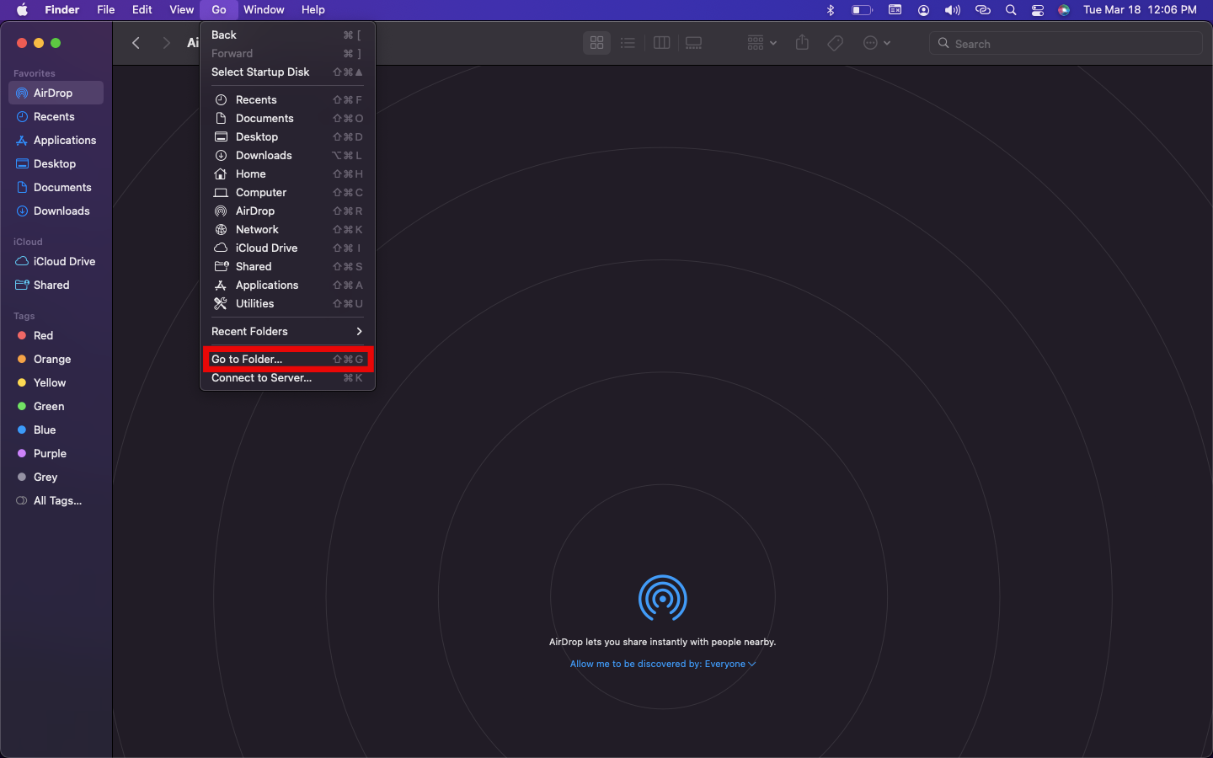Choose Shared from the Go menu
Image resolution: width=1213 pixels, height=758 pixels.
pos(287,266)
